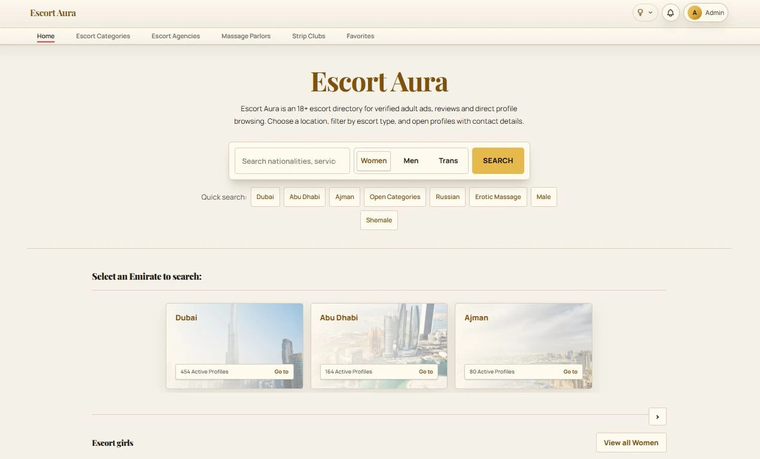This screenshot has height=459, width=760.
Task: Click the "Select an Emirate to search:" heading
Action: (x=147, y=276)
